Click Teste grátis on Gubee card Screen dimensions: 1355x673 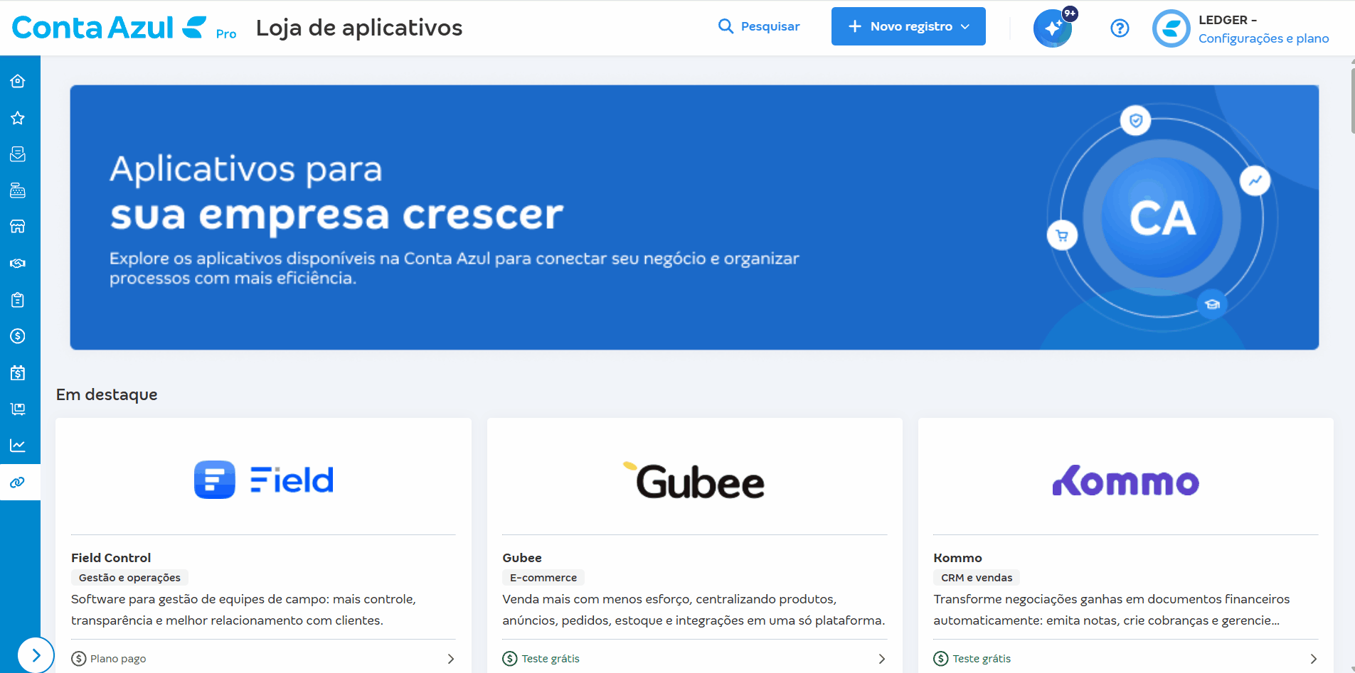tap(551, 659)
